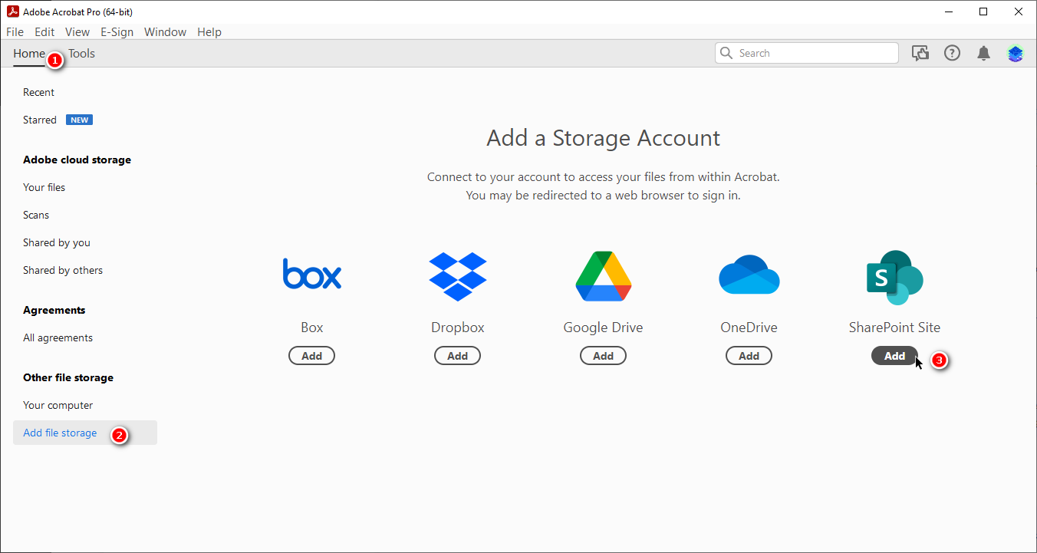Add a OneDrive account
Viewport: 1037px width, 553px height.
click(749, 356)
